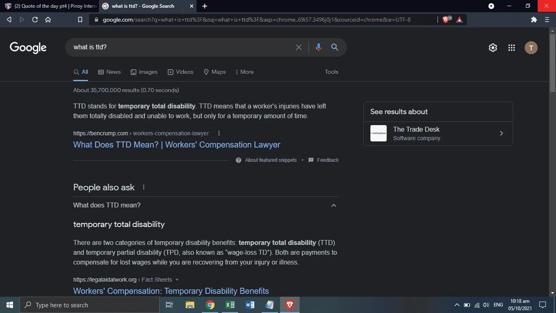556x313 pixels.
Task: Open "What Does TTD Mean?" lawyer link
Action: point(177,145)
